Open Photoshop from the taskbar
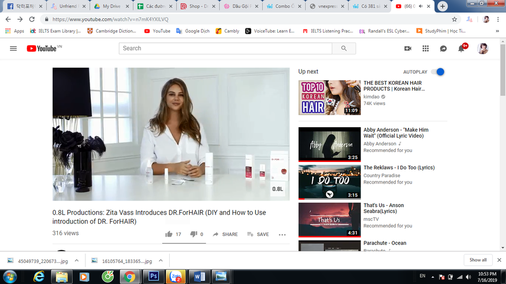The image size is (506, 284). (154, 276)
